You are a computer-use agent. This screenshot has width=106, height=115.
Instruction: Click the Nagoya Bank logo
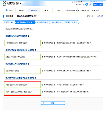(12, 3)
